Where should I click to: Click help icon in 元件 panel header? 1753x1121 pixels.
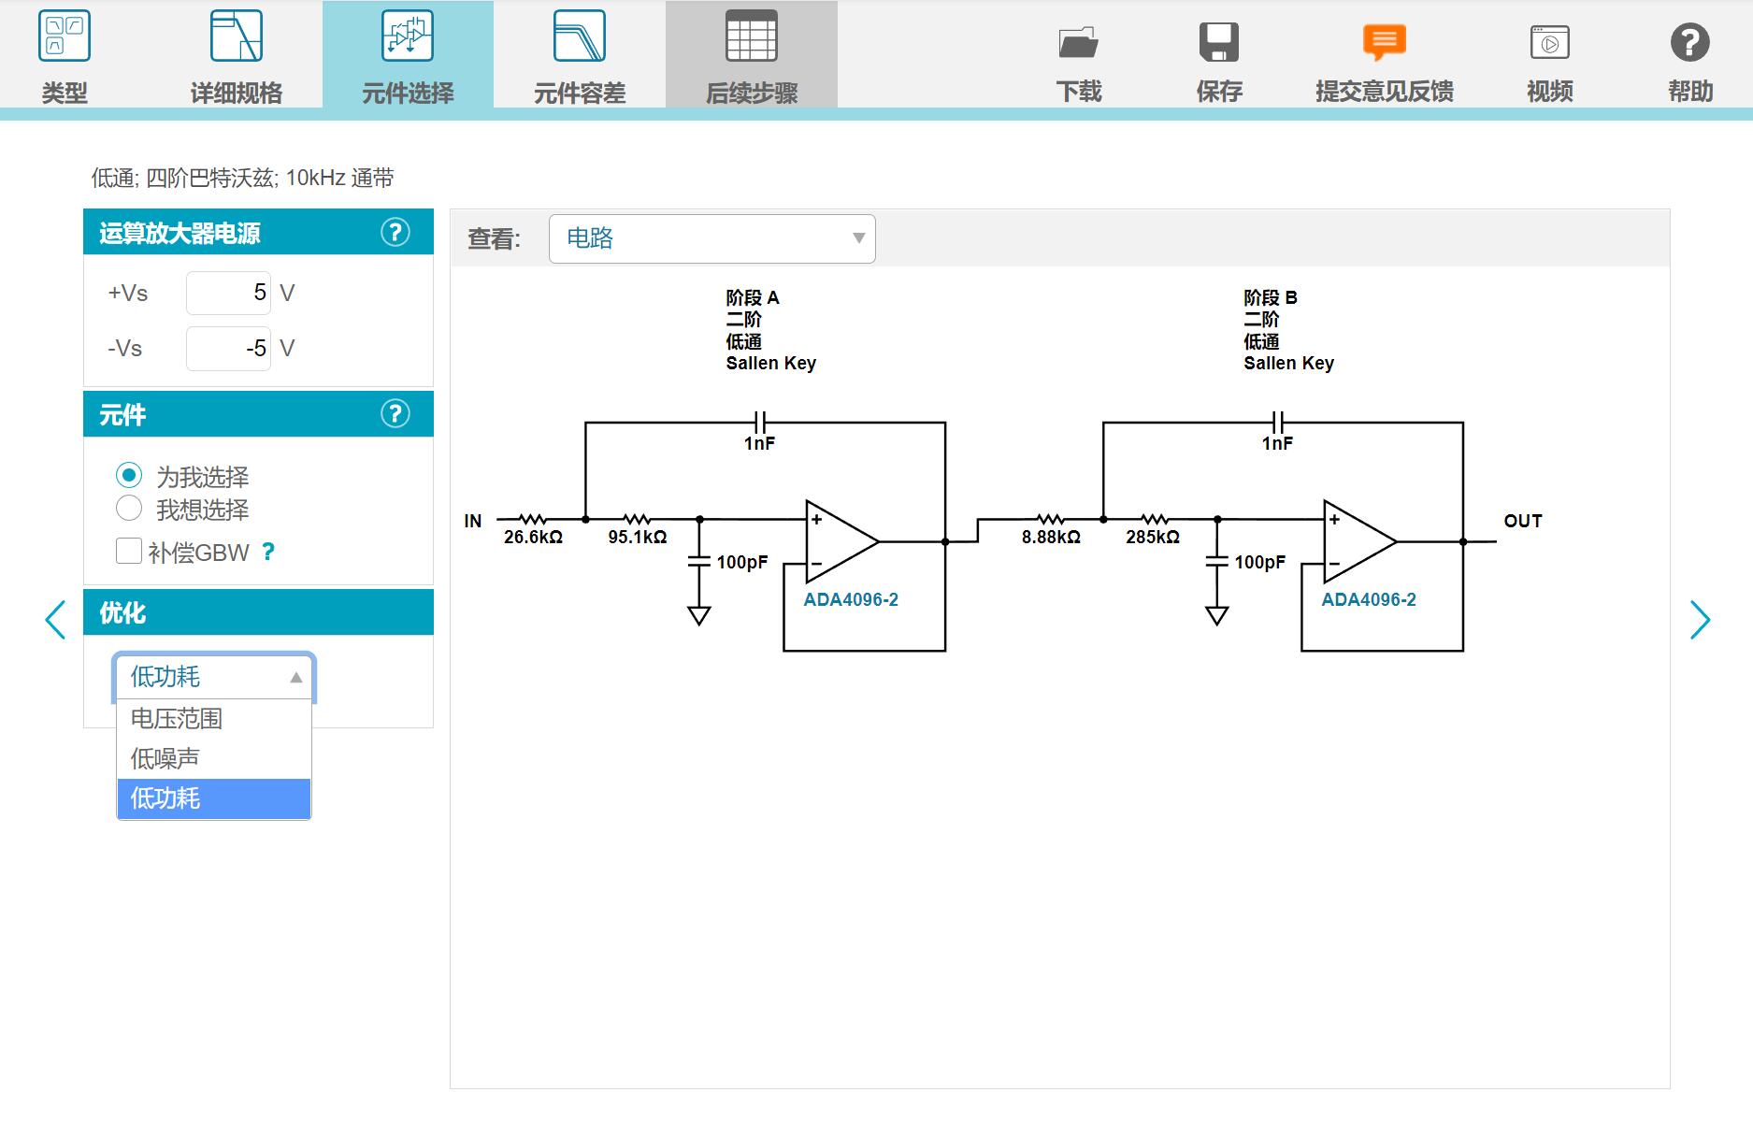click(395, 414)
